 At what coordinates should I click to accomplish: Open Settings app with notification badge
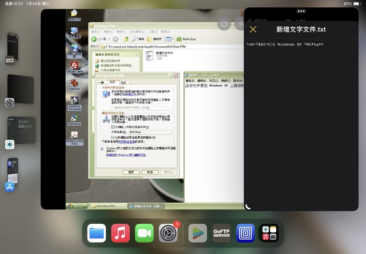tap(168, 233)
